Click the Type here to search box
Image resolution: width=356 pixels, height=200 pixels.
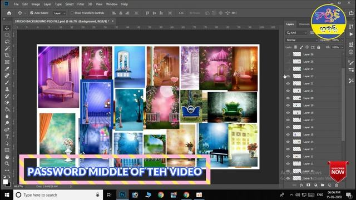58,195
